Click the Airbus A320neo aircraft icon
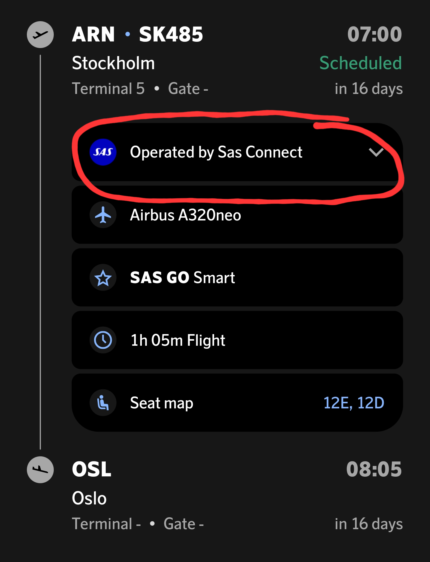 [103, 215]
